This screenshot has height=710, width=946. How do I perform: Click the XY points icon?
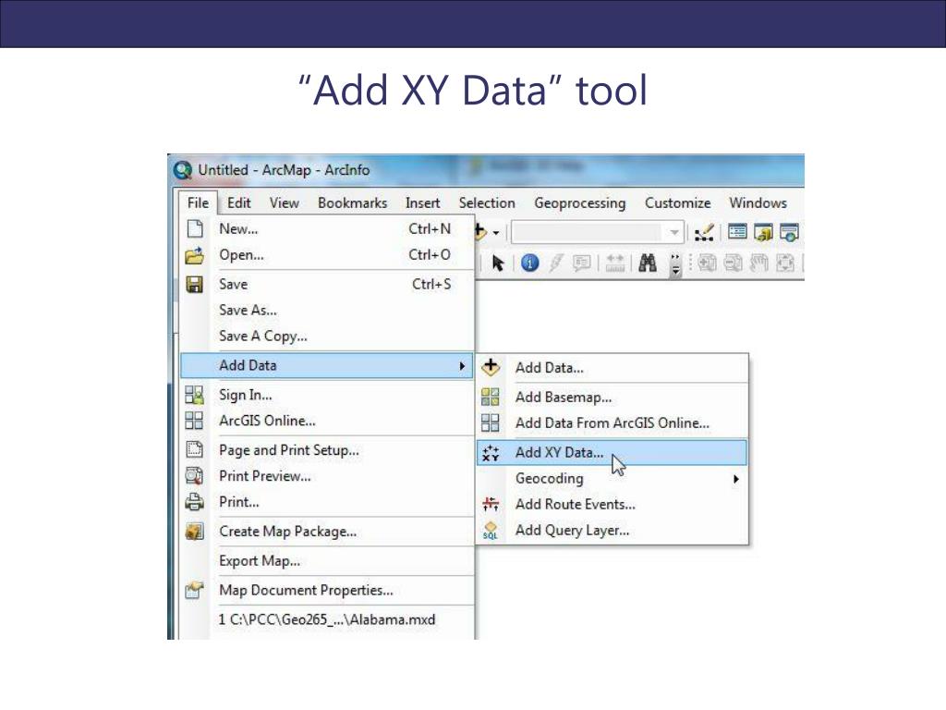[x=491, y=453]
